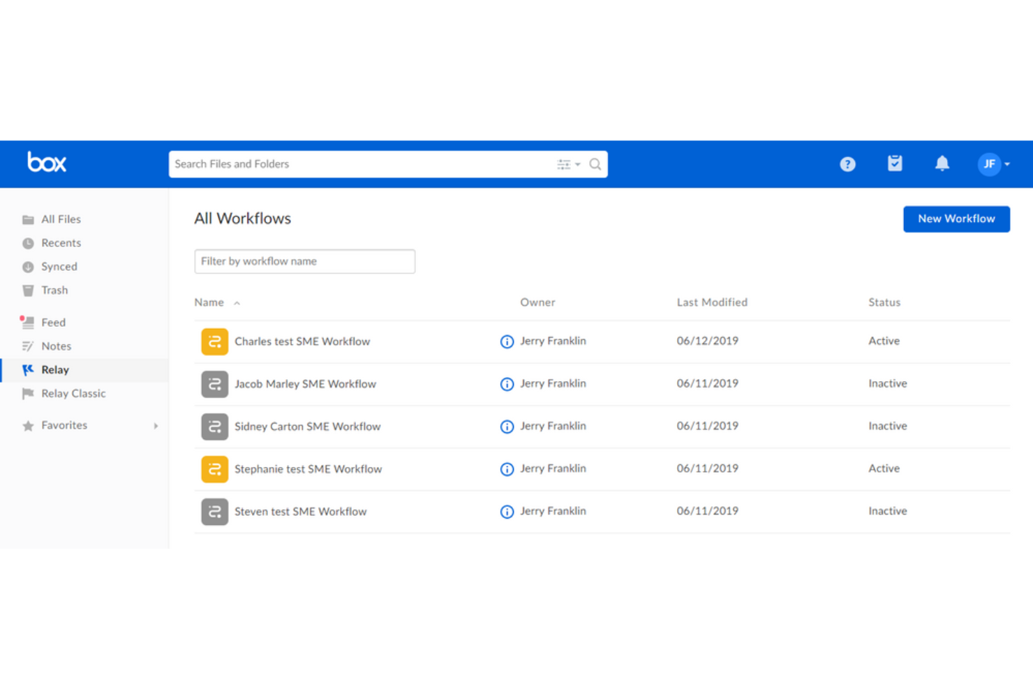Viewport: 1033px width, 689px height.
Task: Click the Last Modified column header
Action: tap(712, 302)
